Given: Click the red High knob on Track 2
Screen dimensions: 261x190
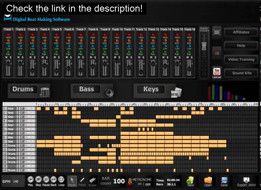Looking at the screenshot, I should pos(20,35).
